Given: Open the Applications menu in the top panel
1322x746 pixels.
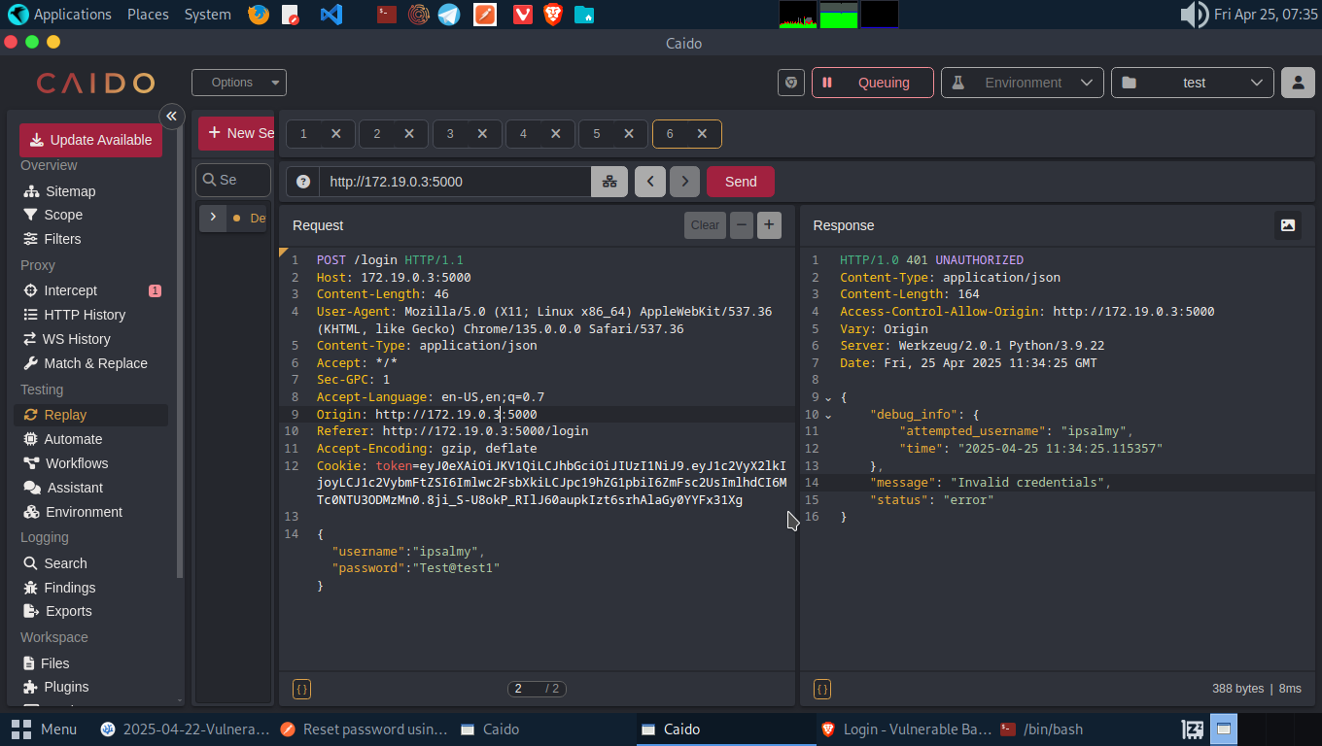Looking at the screenshot, I should click(x=60, y=15).
